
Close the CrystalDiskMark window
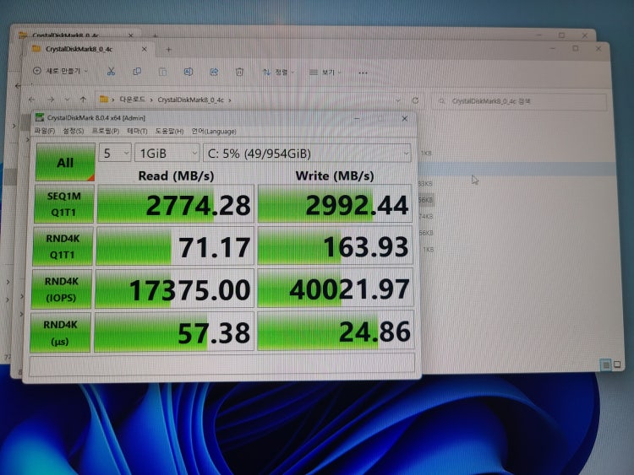(405, 118)
